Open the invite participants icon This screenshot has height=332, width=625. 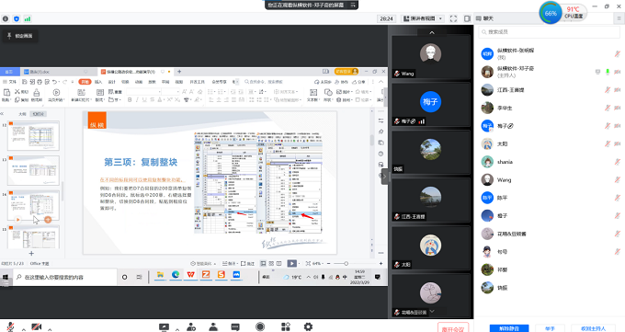[x=191, y=327]
